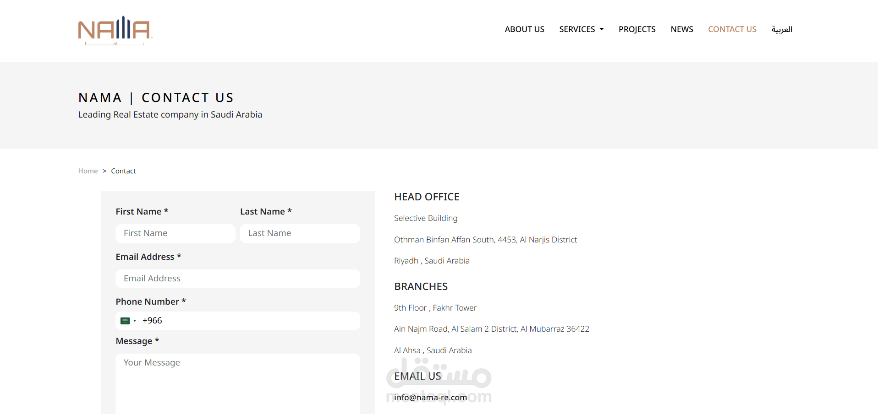
Task: Switch language to العربية
Action: pos(782,29)
